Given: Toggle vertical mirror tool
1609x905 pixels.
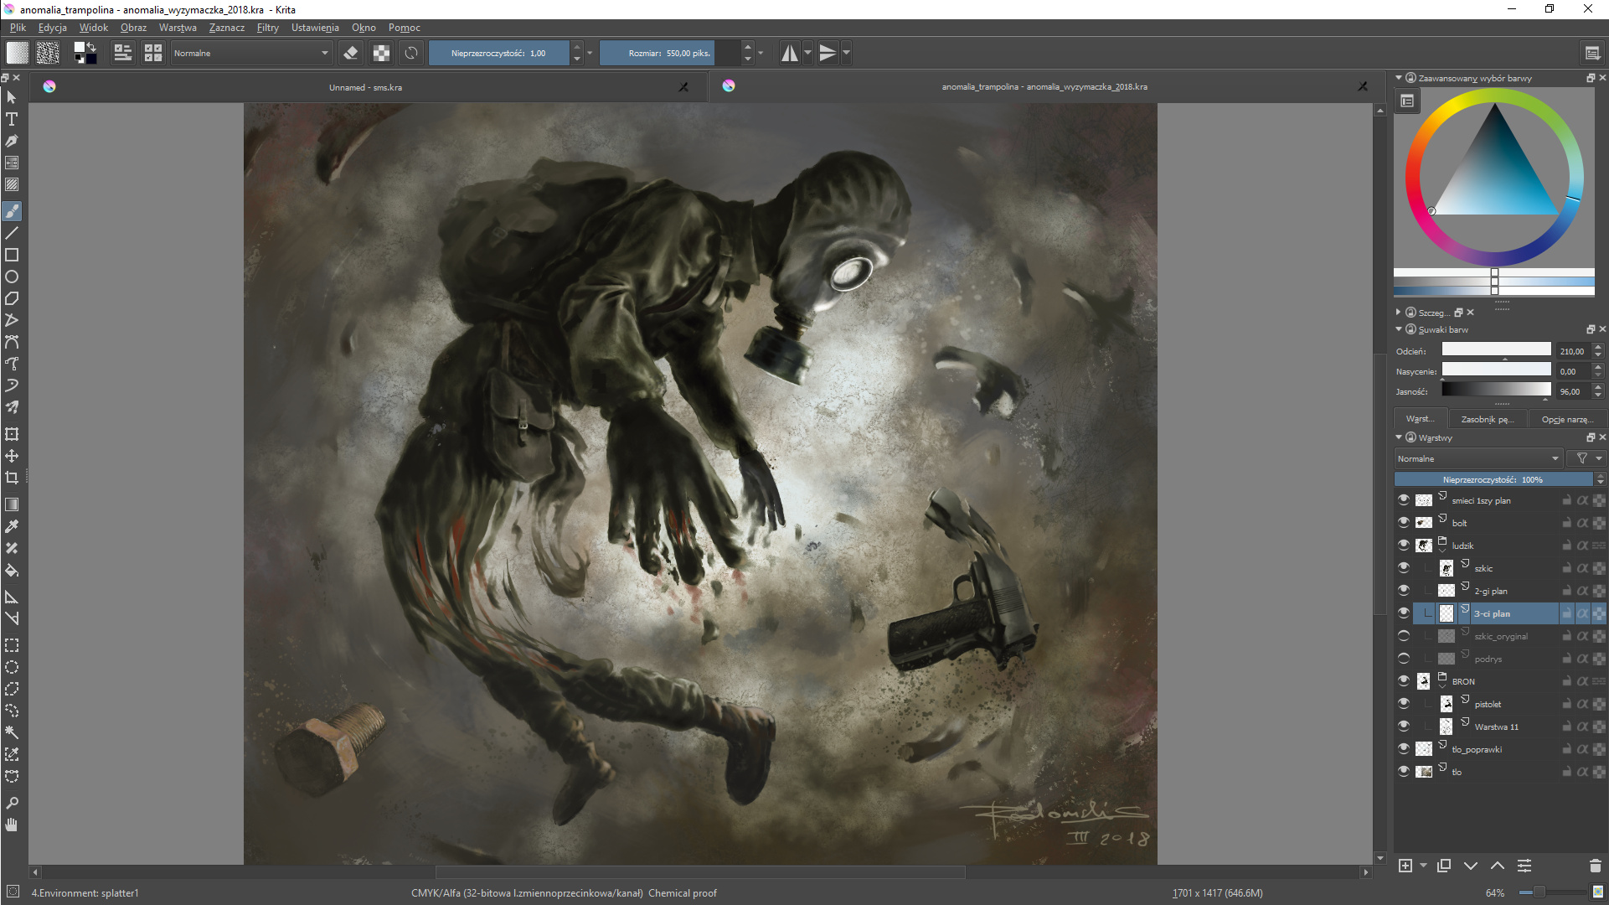Looking at the screenshot, I should (828, 53).
